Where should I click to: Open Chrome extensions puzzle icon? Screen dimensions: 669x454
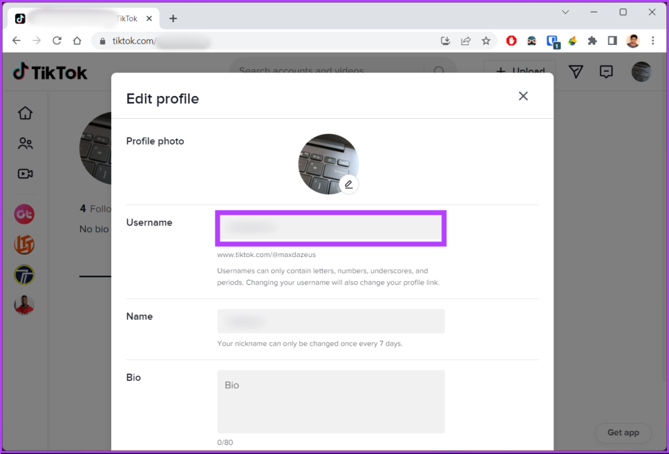(x=592, y=40)
